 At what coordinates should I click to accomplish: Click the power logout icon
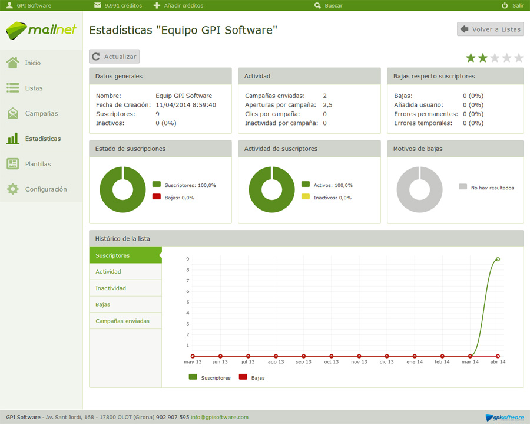click(505, 5)
